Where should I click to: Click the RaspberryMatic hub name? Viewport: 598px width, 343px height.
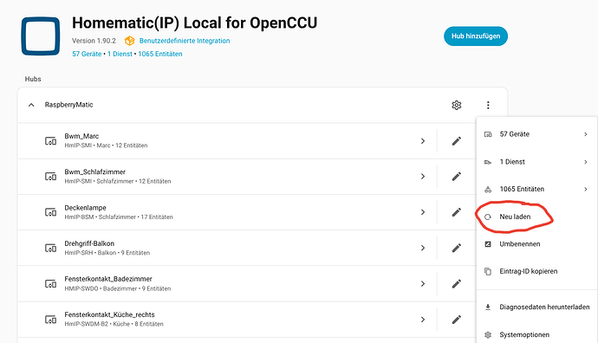tap(69, 105)
